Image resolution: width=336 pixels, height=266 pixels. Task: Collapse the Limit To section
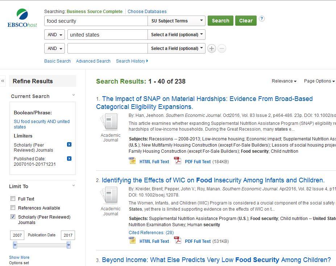pyautogui.click(x=74, y=185)
